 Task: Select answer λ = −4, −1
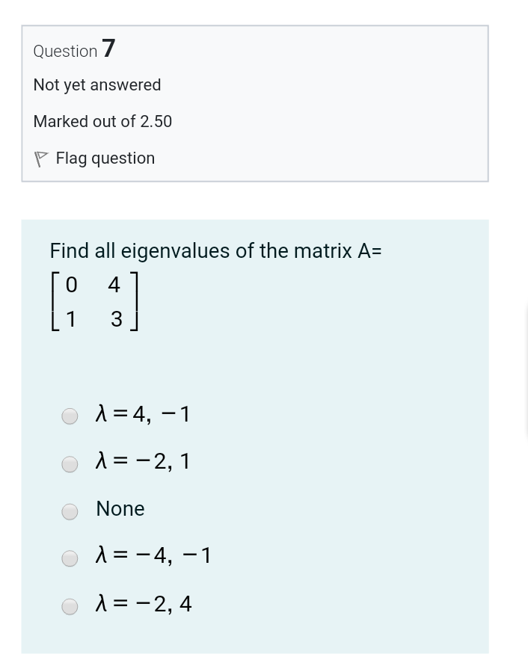69,558
